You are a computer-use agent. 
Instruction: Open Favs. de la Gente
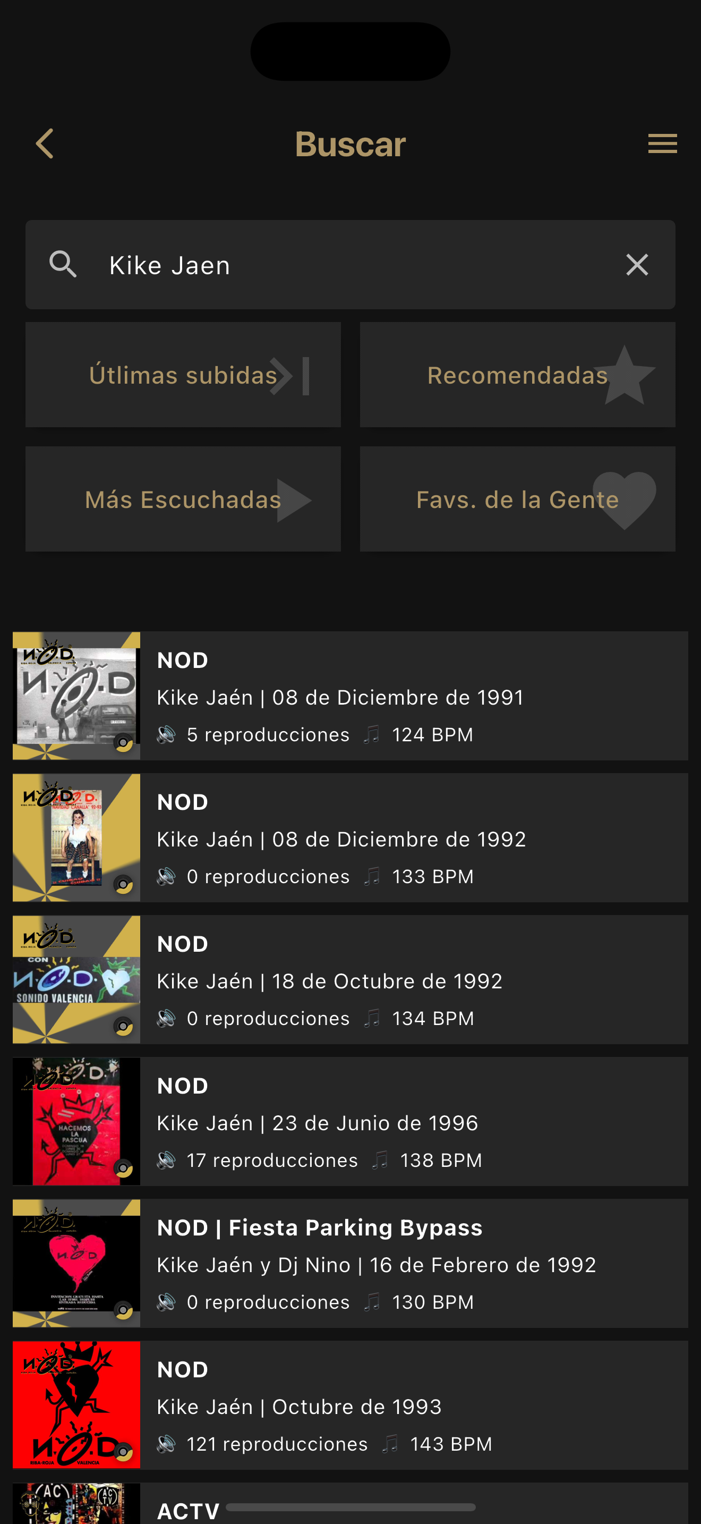point(517,499)
